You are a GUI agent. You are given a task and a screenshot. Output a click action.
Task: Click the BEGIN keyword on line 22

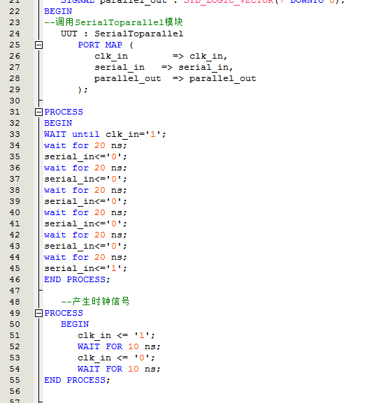click(x=58, y=12)
